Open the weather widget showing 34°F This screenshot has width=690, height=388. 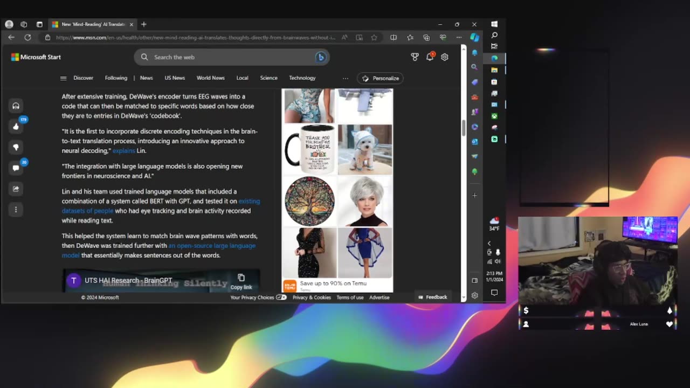tap(494, 224)
